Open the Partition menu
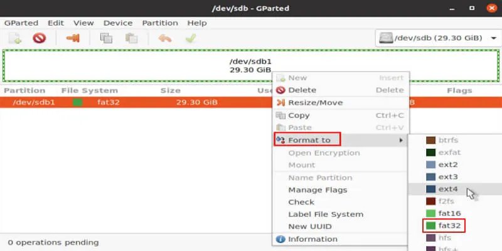 point(160,23)
